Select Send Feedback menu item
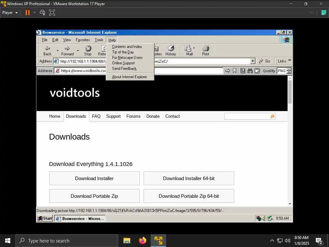329x247 pixels. (x=130, y=69)
